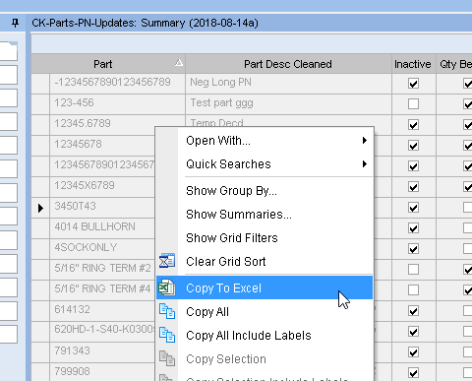The image size is (472, 381).
Task: Select part cell 12345678
Action: (x=102, y=146)
